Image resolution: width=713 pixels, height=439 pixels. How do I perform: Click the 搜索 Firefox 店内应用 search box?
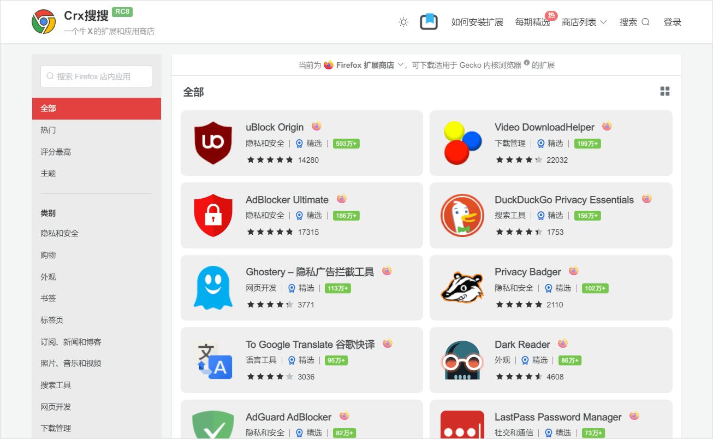tap(96, 76)
